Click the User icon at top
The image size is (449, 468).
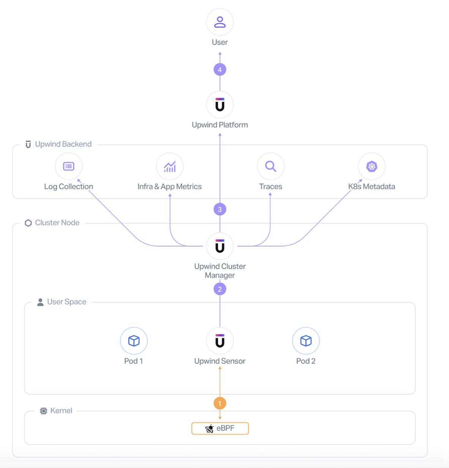[220, 22]
